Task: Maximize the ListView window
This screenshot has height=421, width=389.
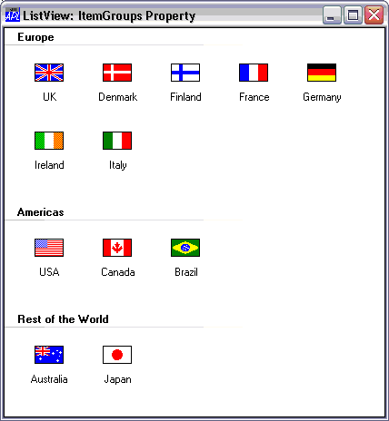Action: [353, 15]
